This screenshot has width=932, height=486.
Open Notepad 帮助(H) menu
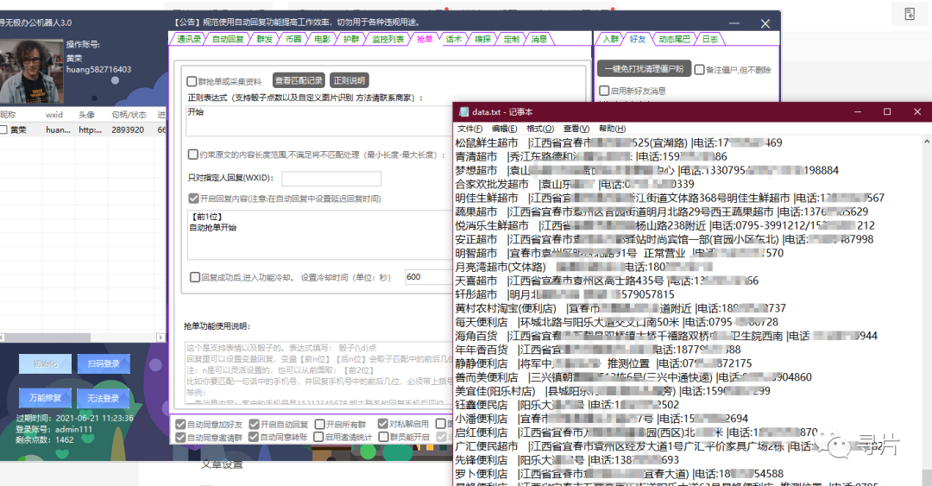[612, 129]
